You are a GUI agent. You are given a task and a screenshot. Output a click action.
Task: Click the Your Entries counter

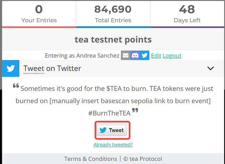click(x=39, y=14)
